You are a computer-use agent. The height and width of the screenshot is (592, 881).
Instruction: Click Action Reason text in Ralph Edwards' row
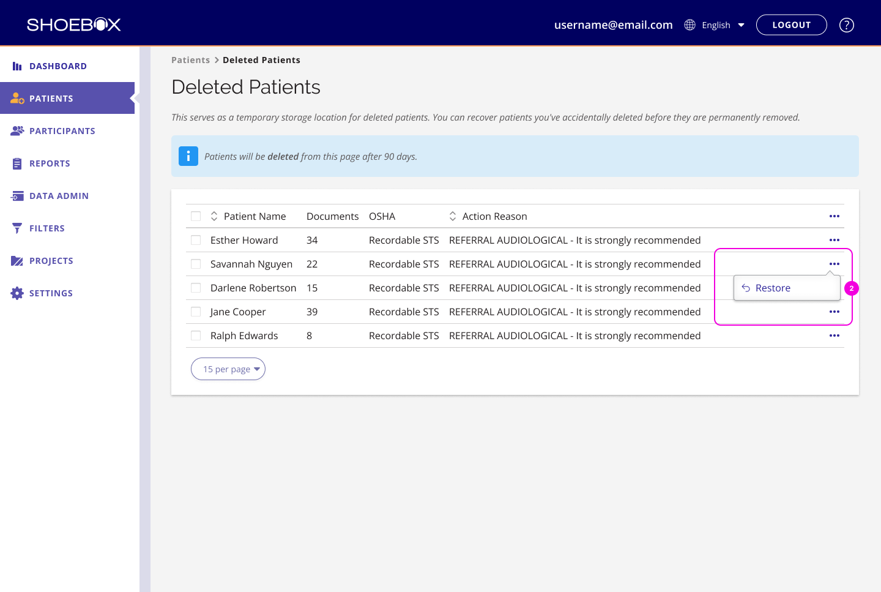(x=575, y=335)
